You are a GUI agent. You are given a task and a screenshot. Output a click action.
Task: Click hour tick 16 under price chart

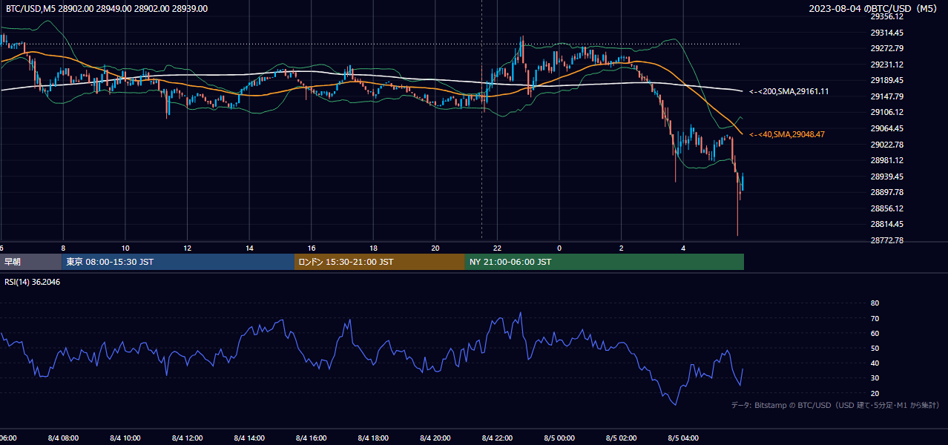click(312, 248)
